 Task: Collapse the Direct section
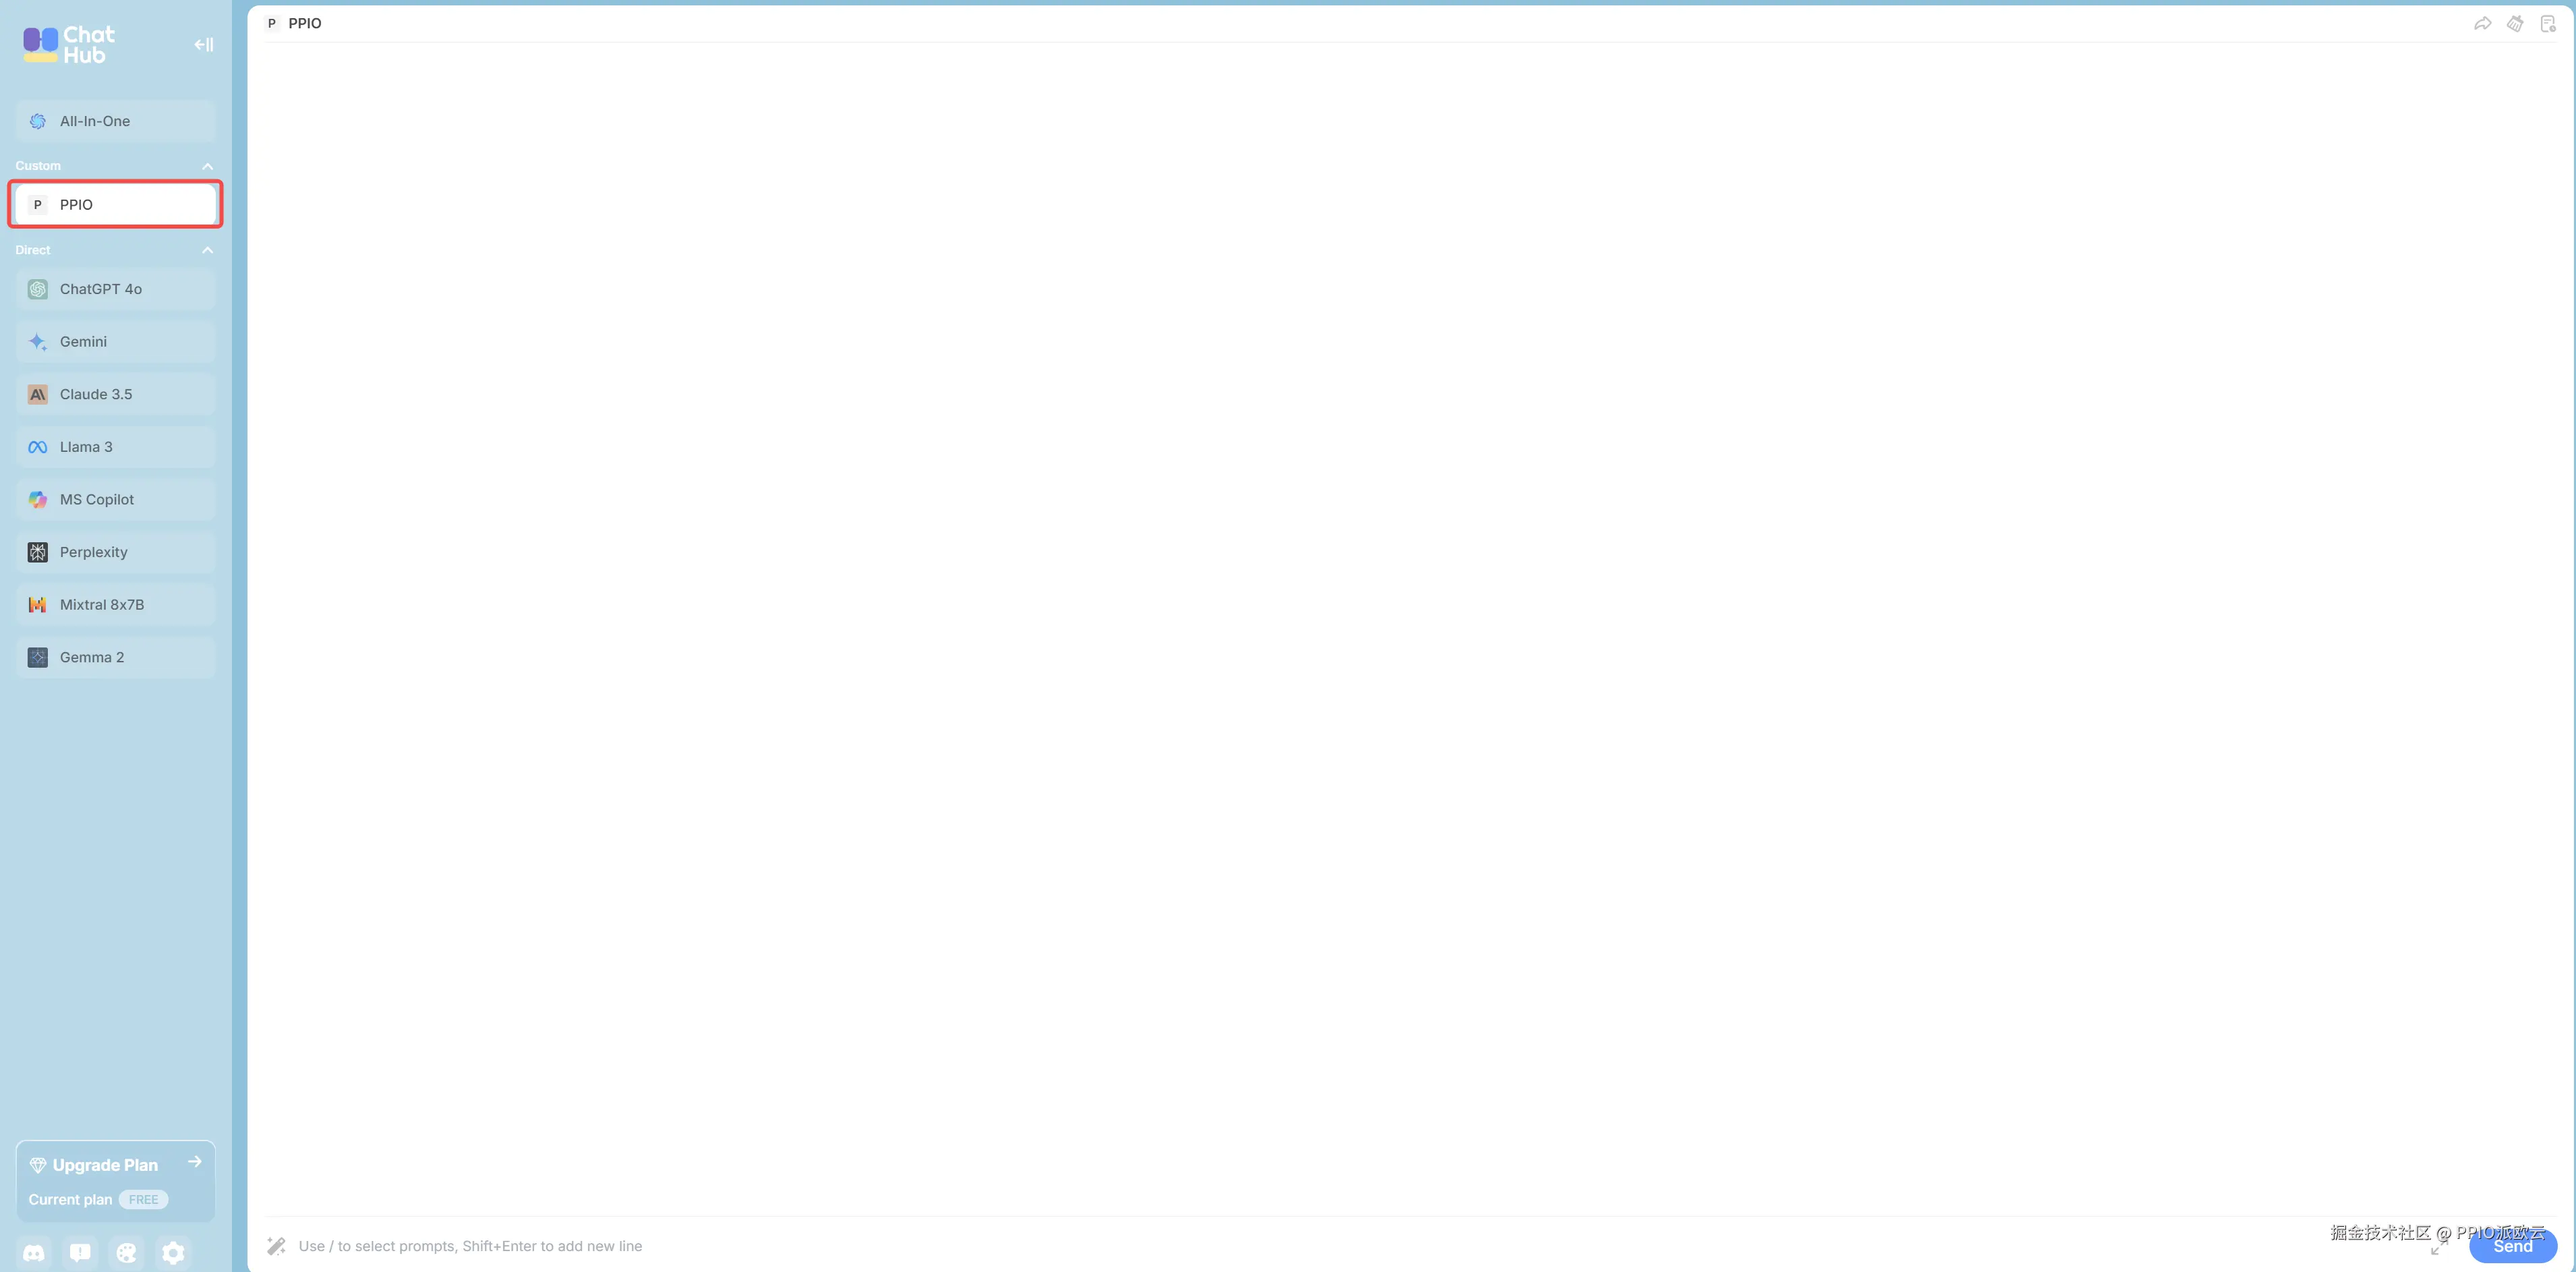tap(208, 250)
